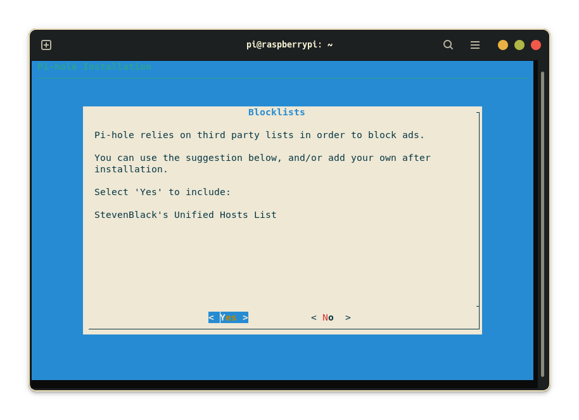Maximize window with the green button
The height and width of the screenshot is (420, 579).
(519, 45)
